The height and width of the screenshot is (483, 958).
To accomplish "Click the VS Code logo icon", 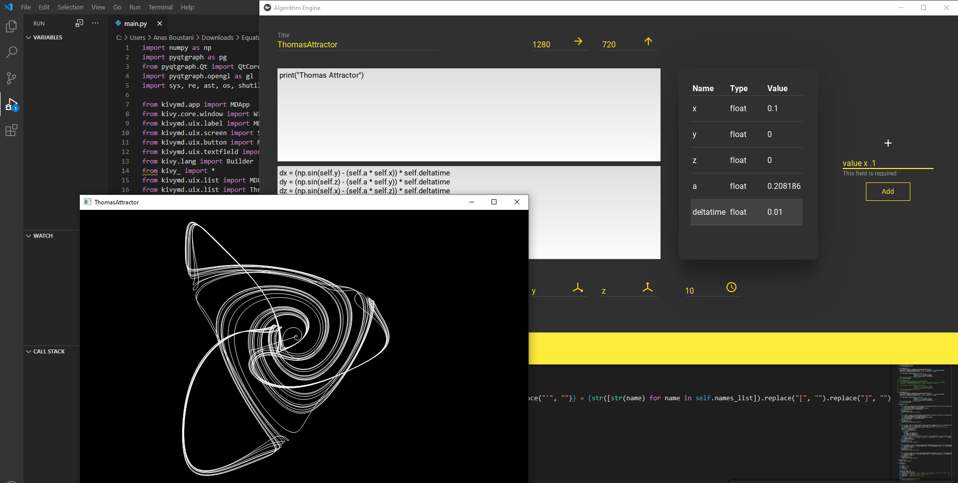I will click(x=8, y=7).
